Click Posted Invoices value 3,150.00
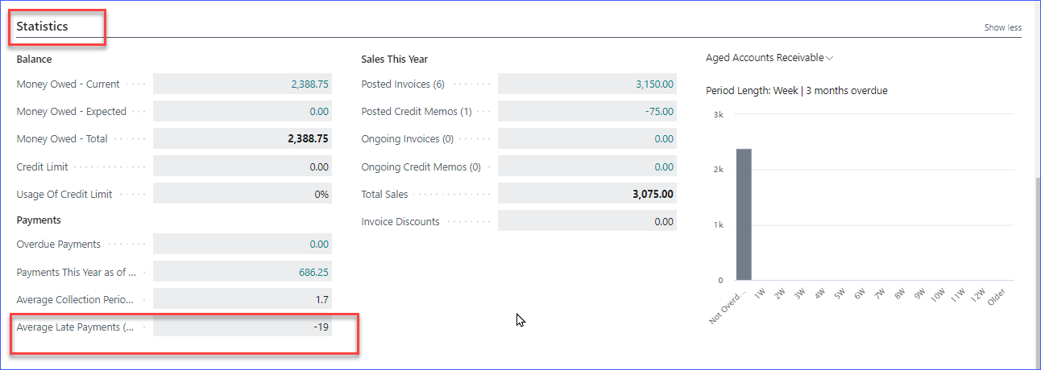The width and height of the screenshot is (1041, 370). (654, 84)
